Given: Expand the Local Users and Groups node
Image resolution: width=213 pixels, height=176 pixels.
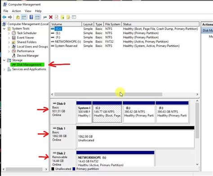Looking at the screenshot, I should click(9, 47).
